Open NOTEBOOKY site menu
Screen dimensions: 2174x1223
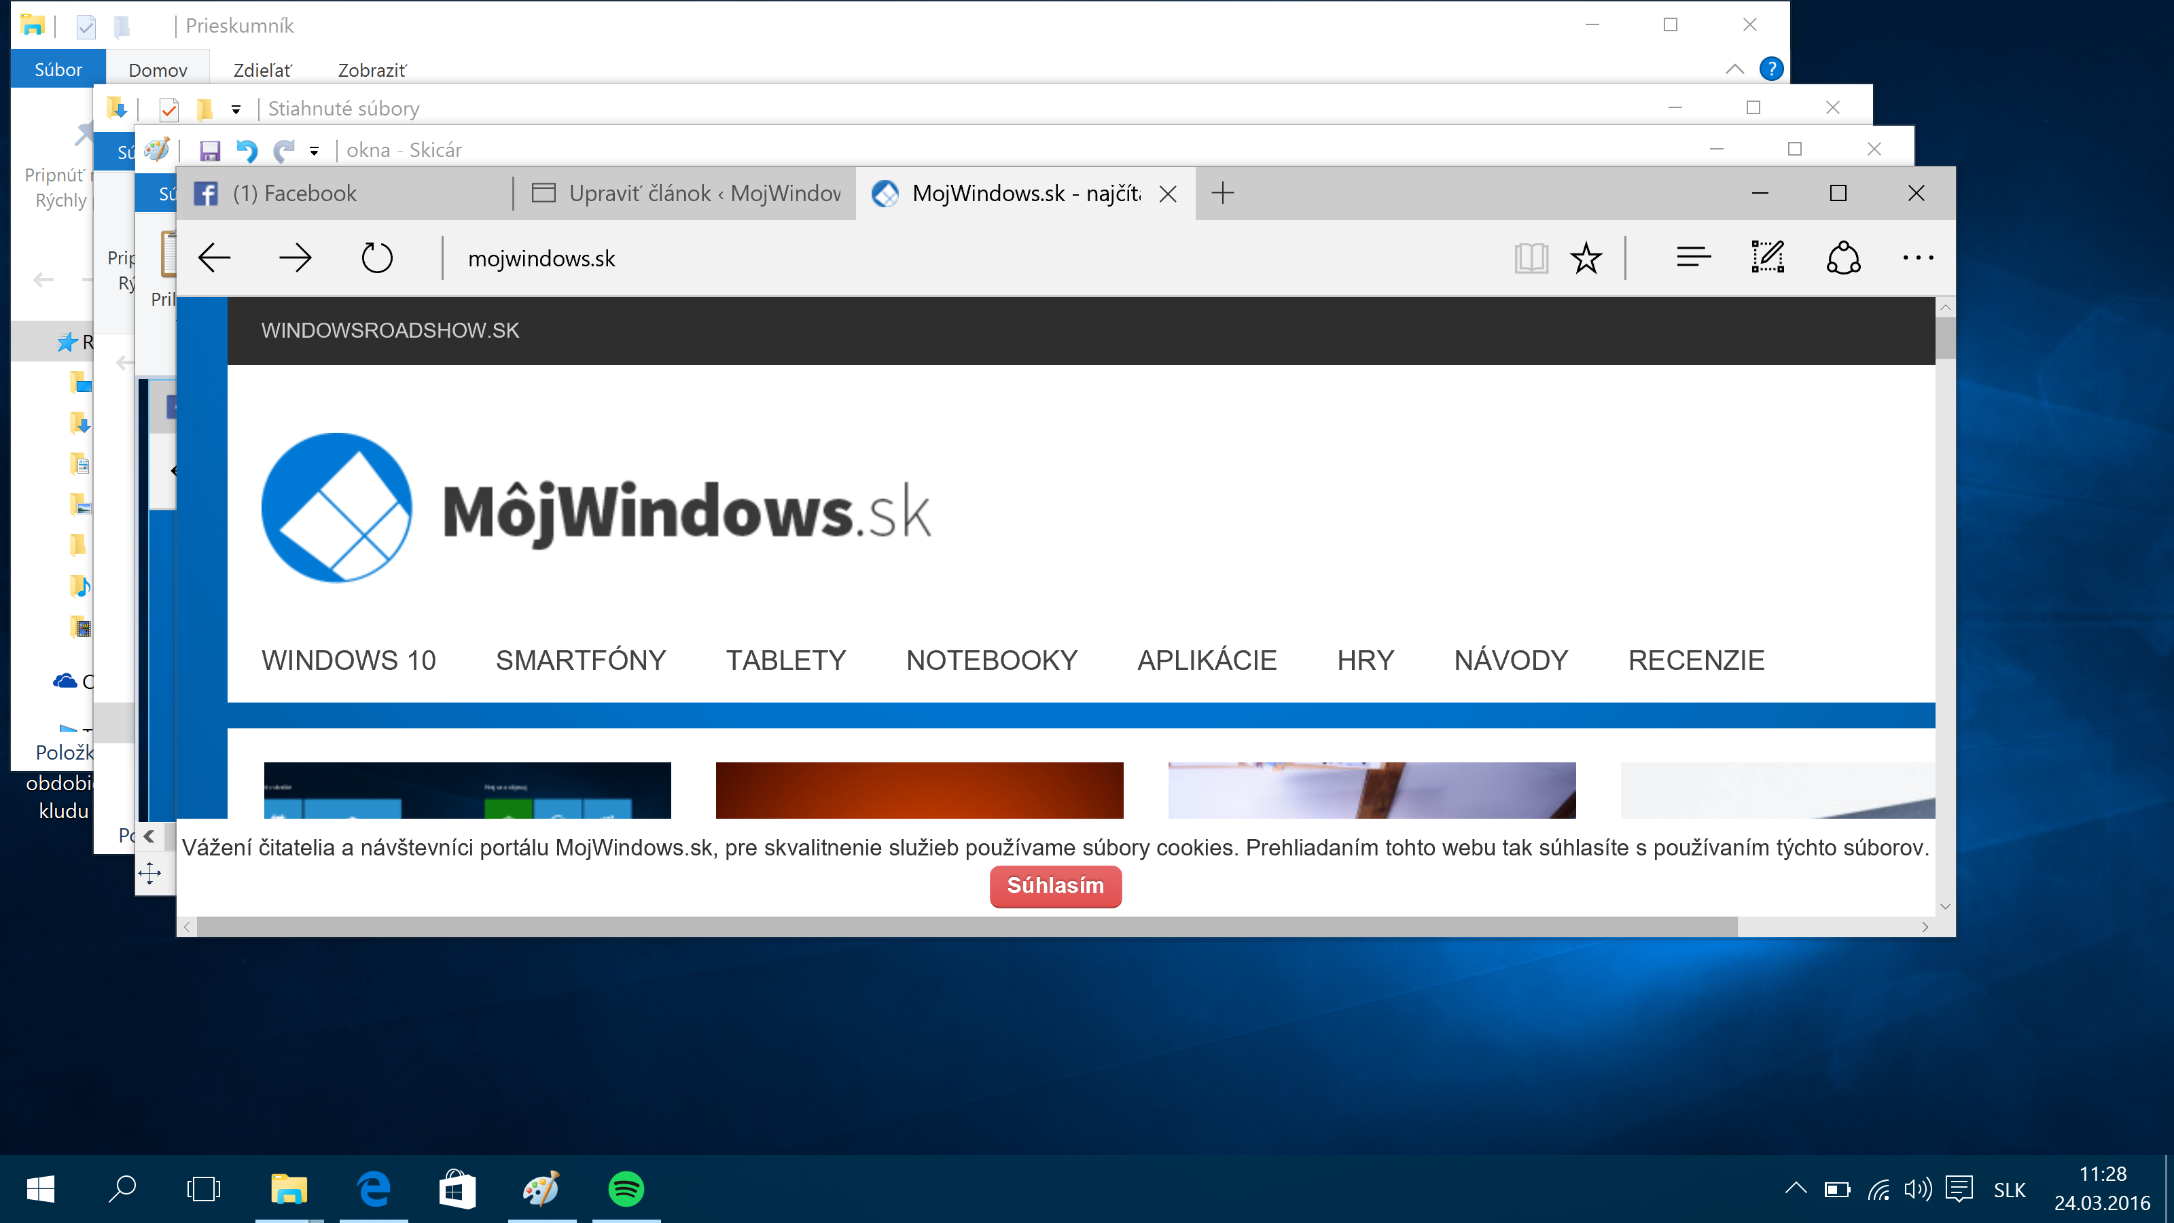[992, 660]
